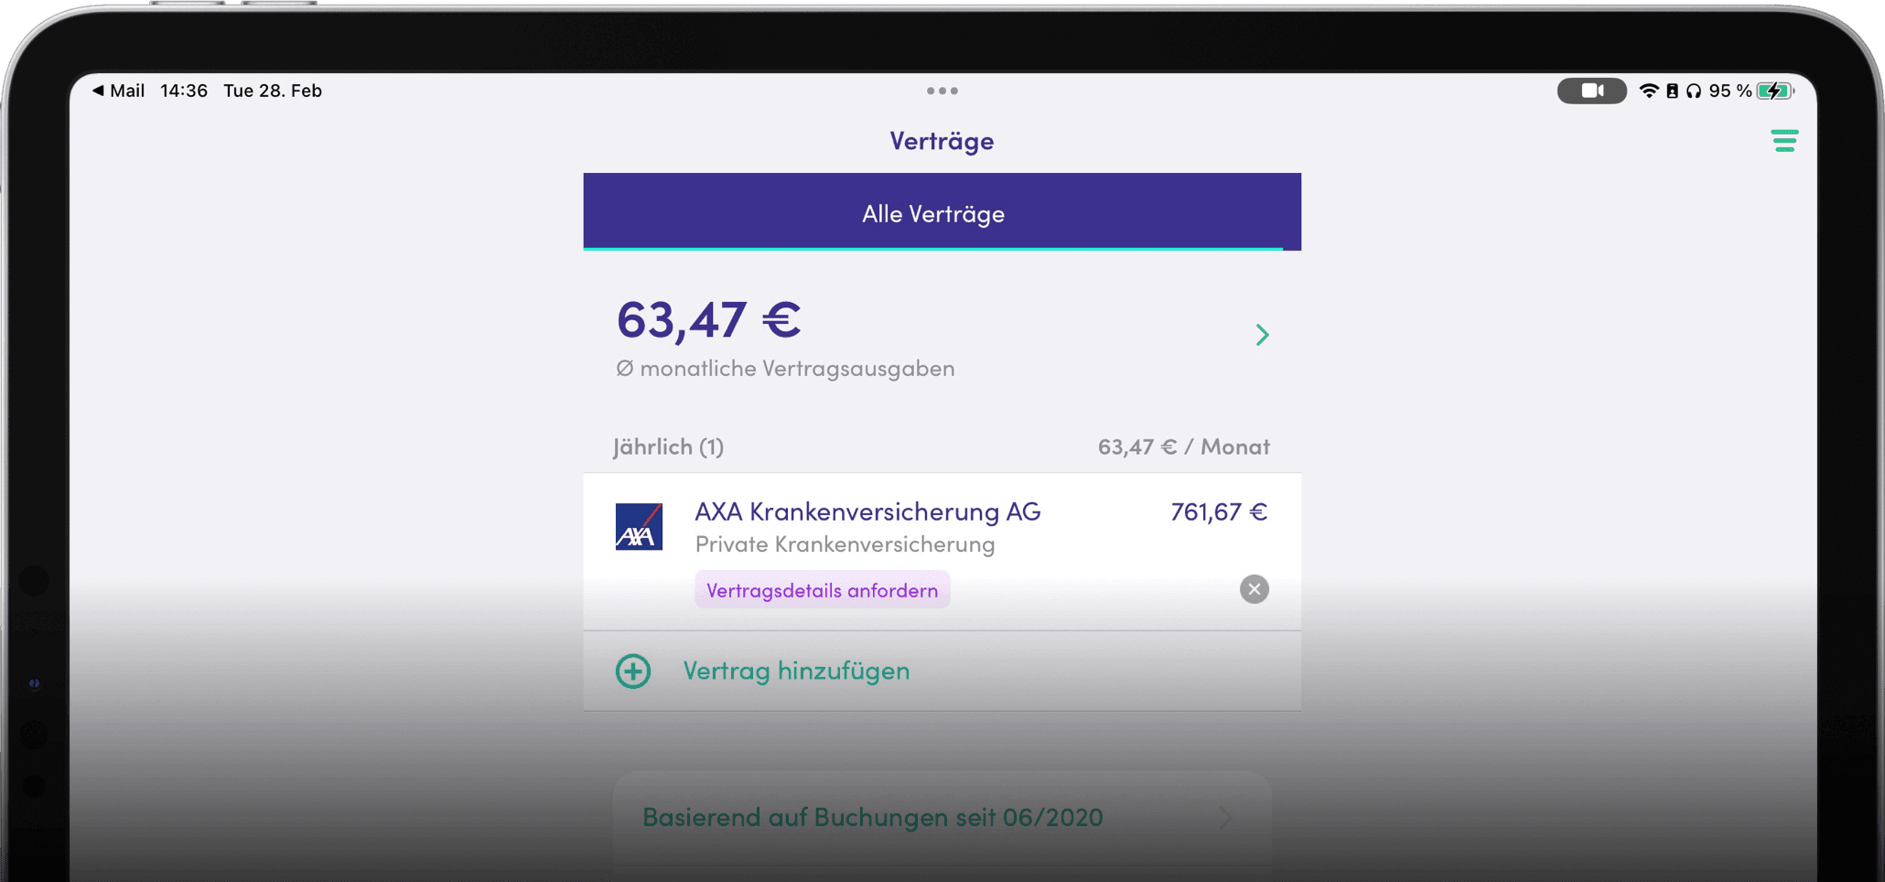Tap the 63,47 € expense amount
Image resolution: width=1885 pixels, height=882 pixels.
click(x=709, y=319)
